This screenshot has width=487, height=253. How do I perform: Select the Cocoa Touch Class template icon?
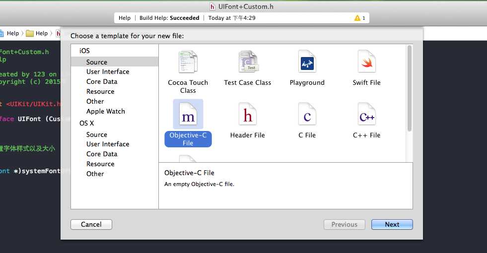click(x=188, y=62)
